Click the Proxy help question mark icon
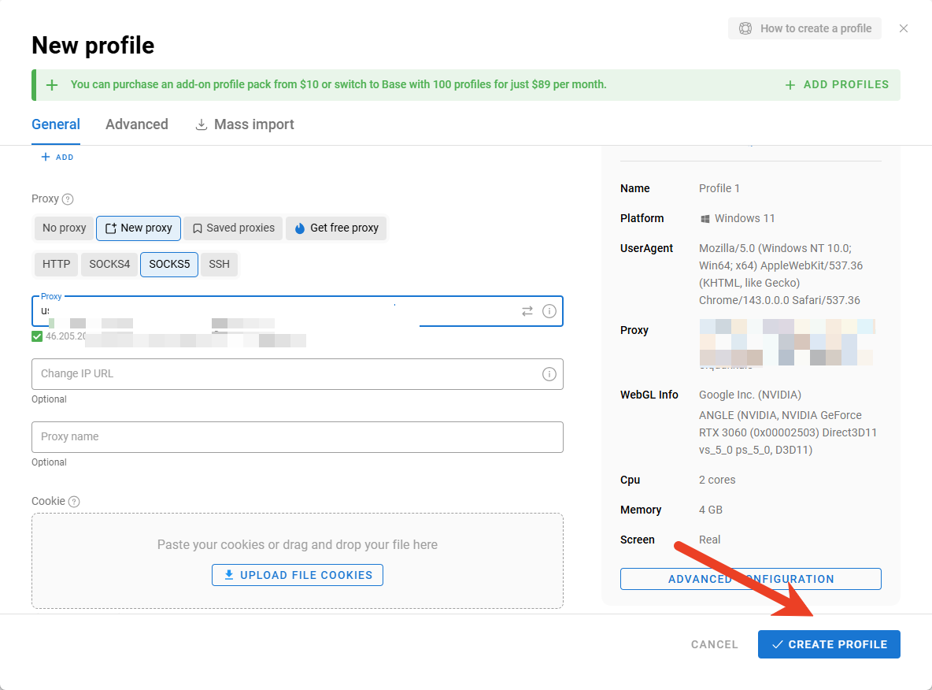Image resolution: width=932 pixels, height=690 pixels. (68, 199)
